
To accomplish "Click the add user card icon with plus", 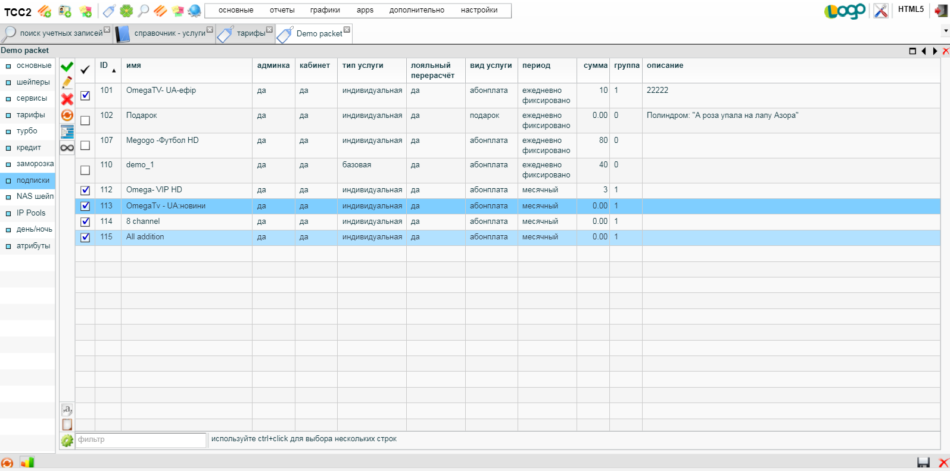I will (x=65, y=11).
